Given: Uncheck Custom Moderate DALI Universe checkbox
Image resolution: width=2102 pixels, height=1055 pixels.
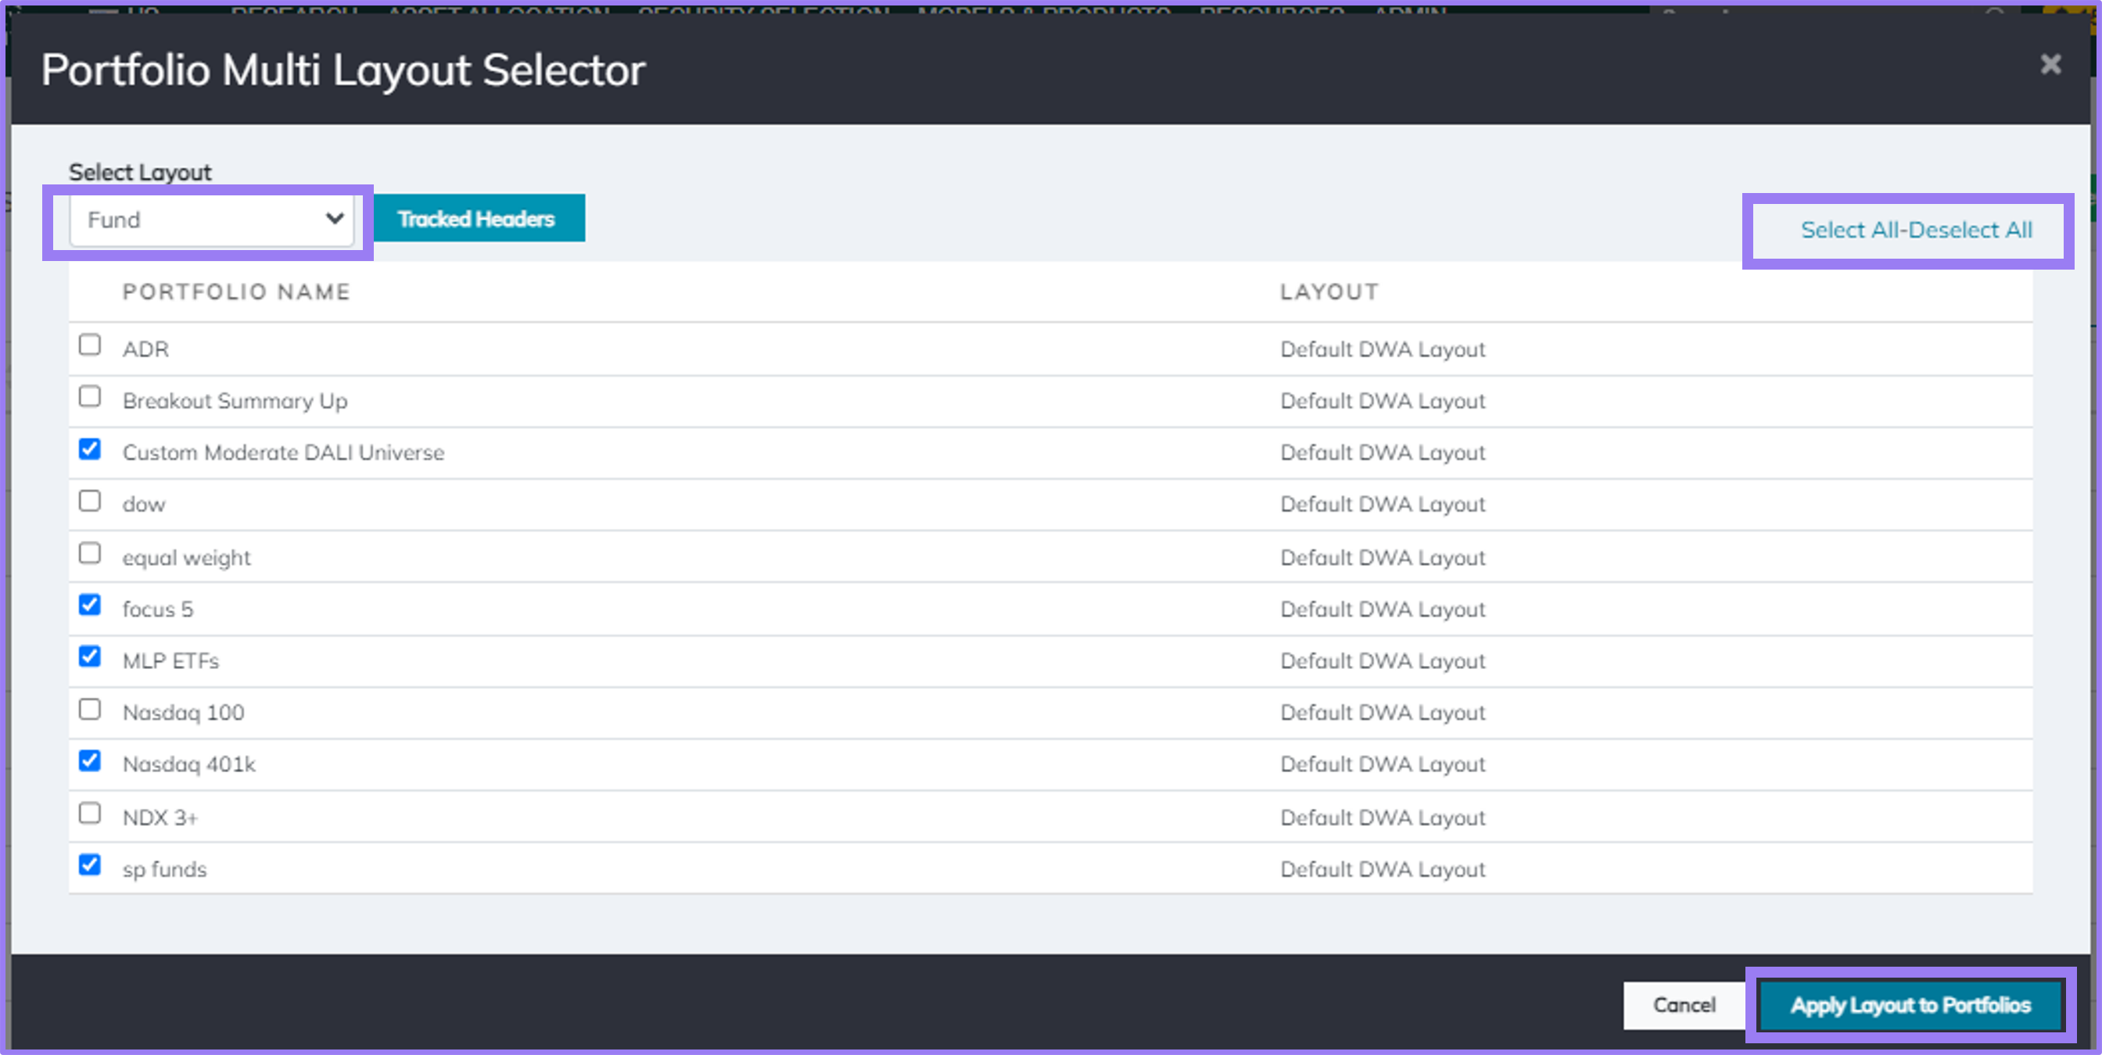Looking at the screenshot, I should point(90,449).
